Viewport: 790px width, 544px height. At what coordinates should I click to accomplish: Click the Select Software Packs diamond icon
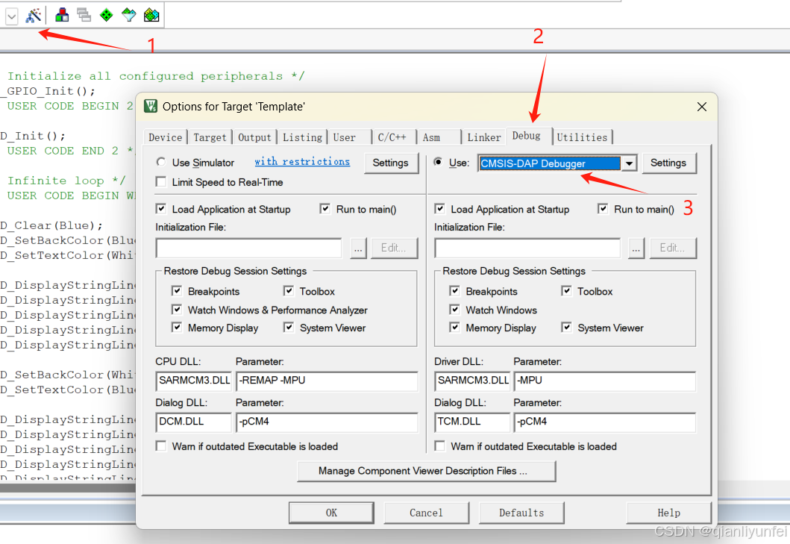pos(129,15)
